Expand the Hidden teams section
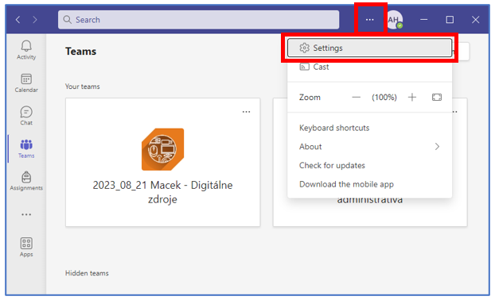The image size is (495, 300). pos(87,273)
